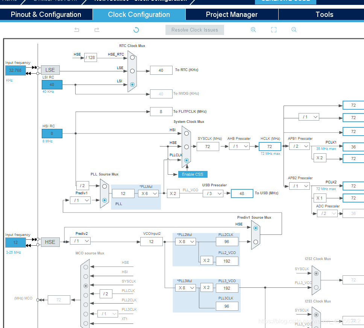Select HSI in MCO source Mux
The height and width of the screenshot is (328, 364).
click(86, 277)
